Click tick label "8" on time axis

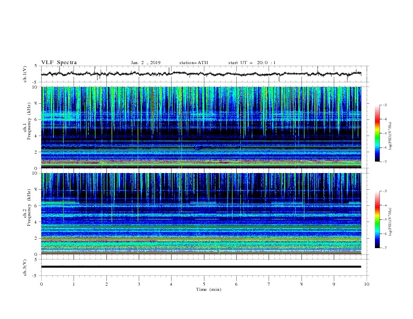click(x=301, y=284)
